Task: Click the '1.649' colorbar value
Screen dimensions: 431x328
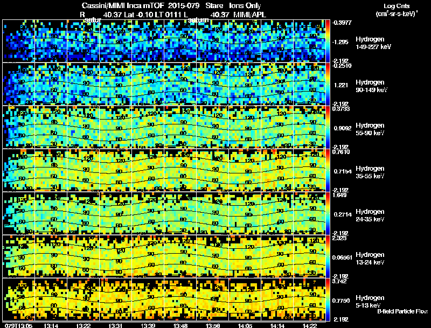Action: coord(339,195)
